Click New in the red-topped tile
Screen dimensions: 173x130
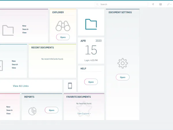[x=8, y=107]
